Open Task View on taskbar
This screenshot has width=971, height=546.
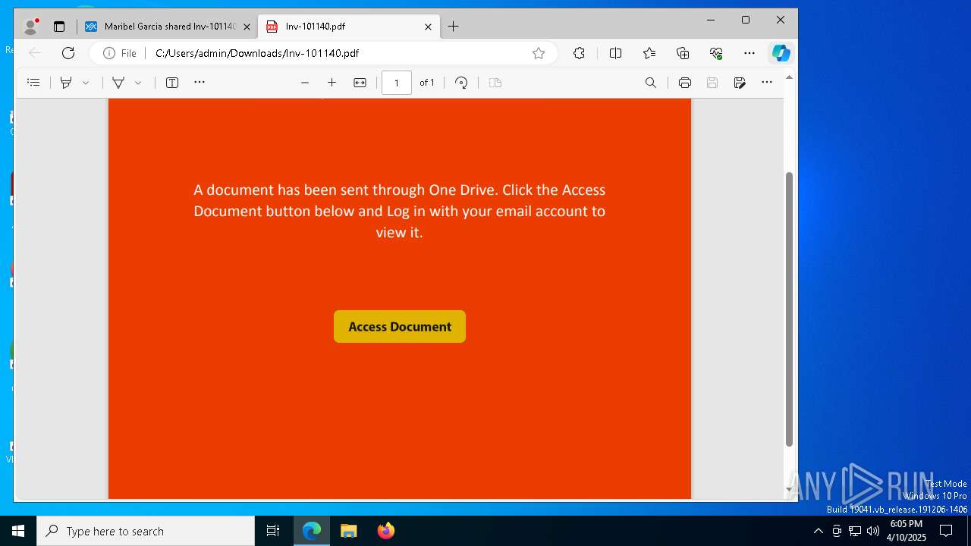tap(273, 531)
